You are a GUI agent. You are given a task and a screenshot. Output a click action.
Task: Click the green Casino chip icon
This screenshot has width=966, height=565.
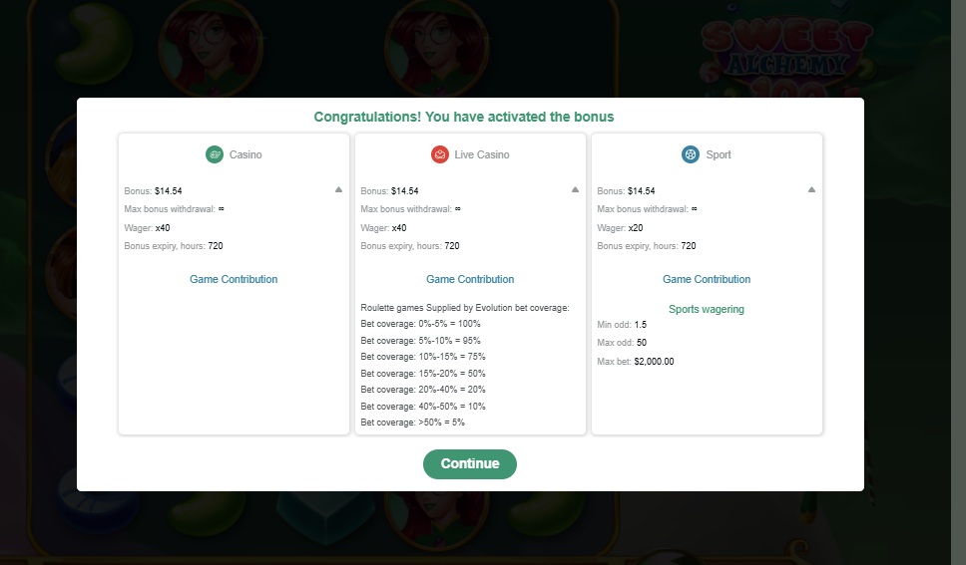214,154
